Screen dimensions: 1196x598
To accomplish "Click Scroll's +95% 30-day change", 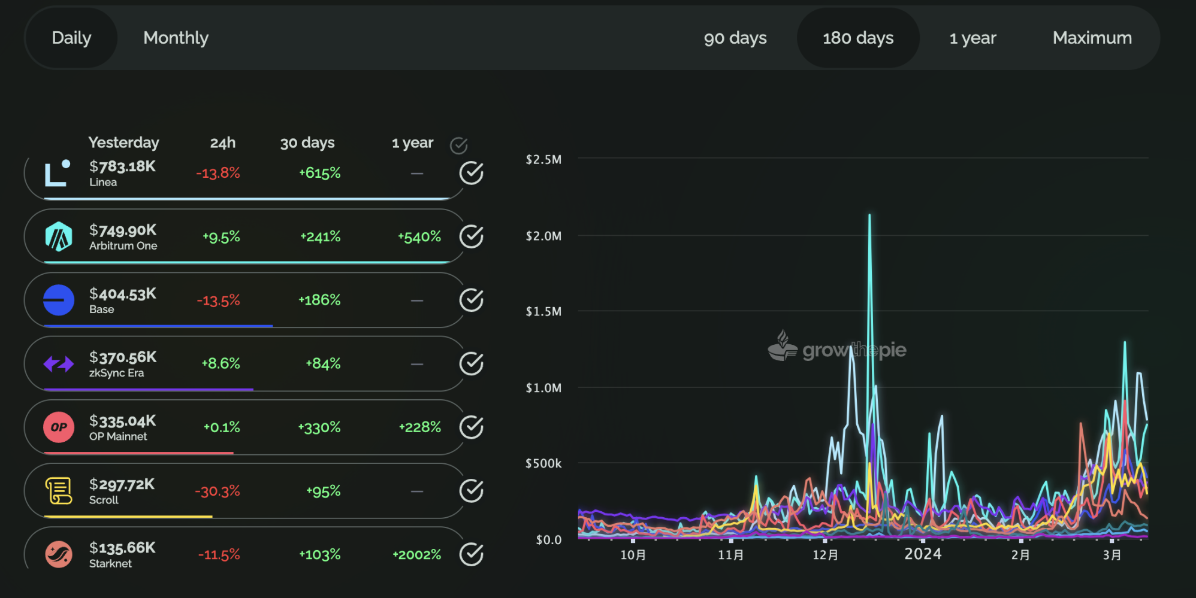I will pyautogui.click(x=323, y=491).
